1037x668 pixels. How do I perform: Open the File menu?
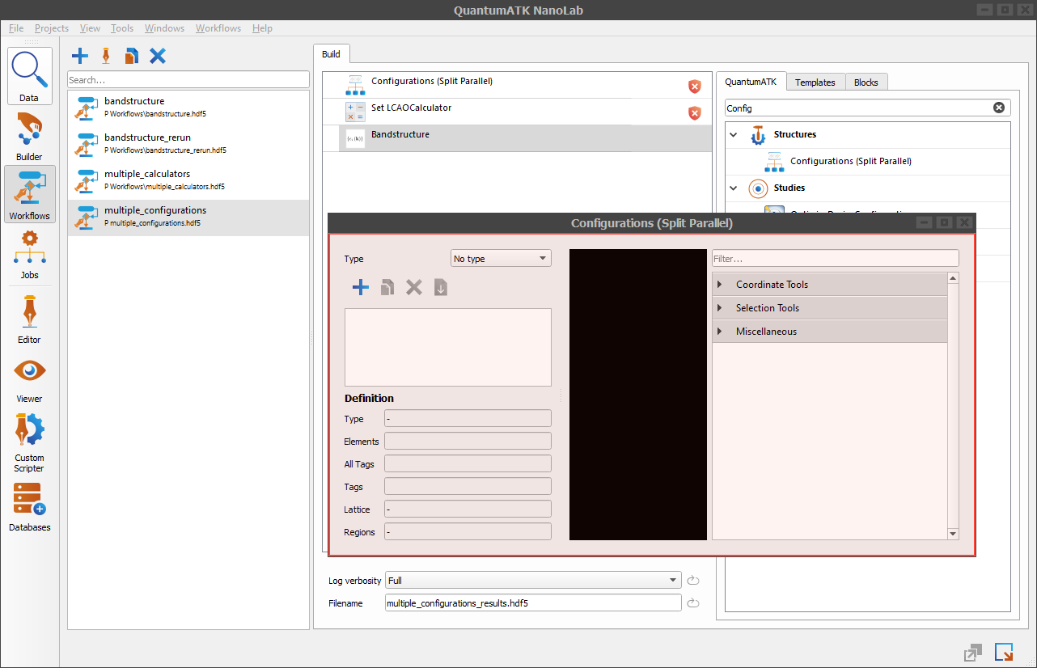click(16, 28)
